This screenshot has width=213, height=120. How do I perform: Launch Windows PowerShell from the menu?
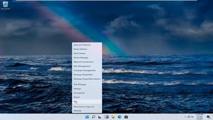pos(87,75)
